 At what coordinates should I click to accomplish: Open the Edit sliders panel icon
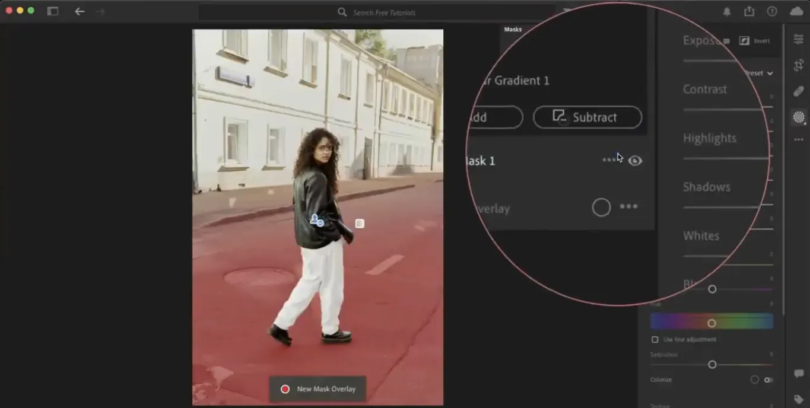point(799,39)
